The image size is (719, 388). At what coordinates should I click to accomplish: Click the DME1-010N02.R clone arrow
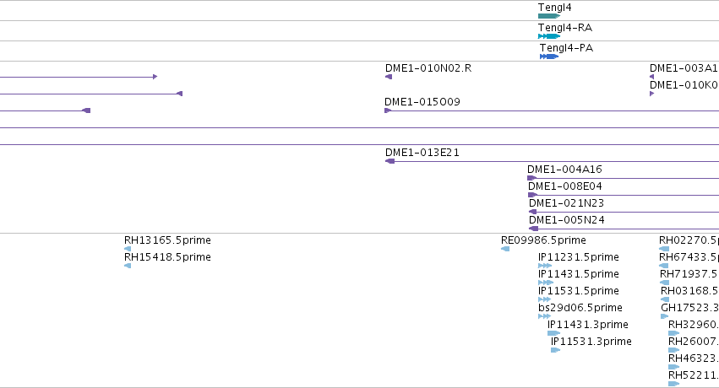click(389, 77)
